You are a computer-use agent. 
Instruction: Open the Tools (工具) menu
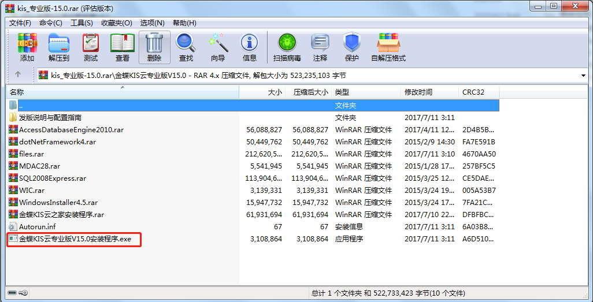81,23
